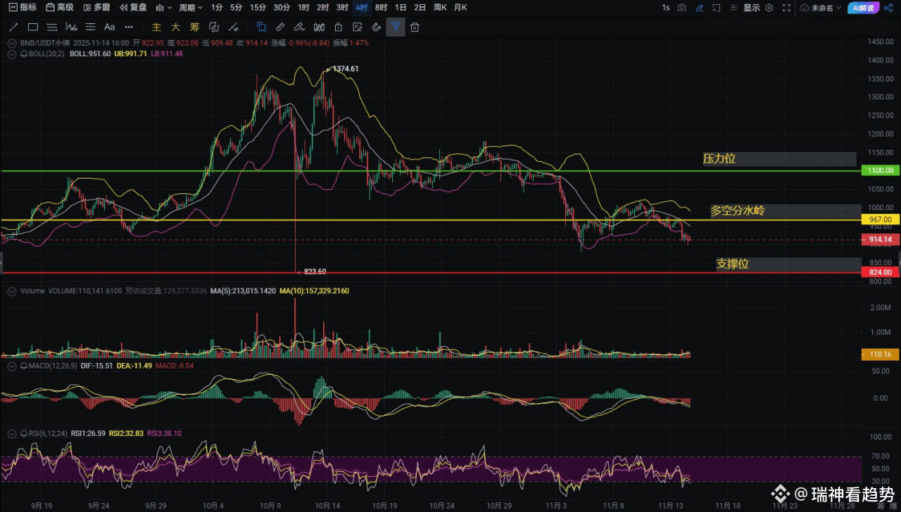Switch to the 15分 timeframe
This screenshot has height=512, width=901.
coord(258,8)
